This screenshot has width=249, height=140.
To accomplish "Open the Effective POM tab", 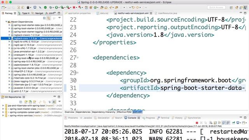I will tap(124, 112).
